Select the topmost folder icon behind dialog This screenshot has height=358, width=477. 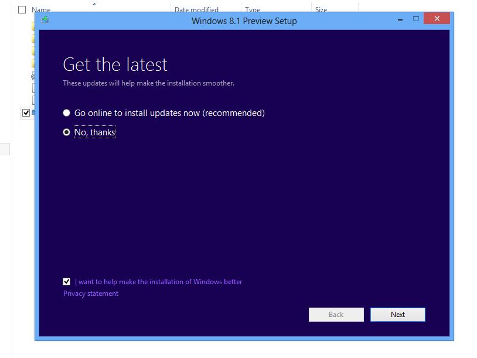pos(33,26)
